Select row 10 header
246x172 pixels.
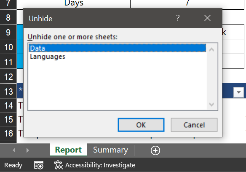click(8, 47)
